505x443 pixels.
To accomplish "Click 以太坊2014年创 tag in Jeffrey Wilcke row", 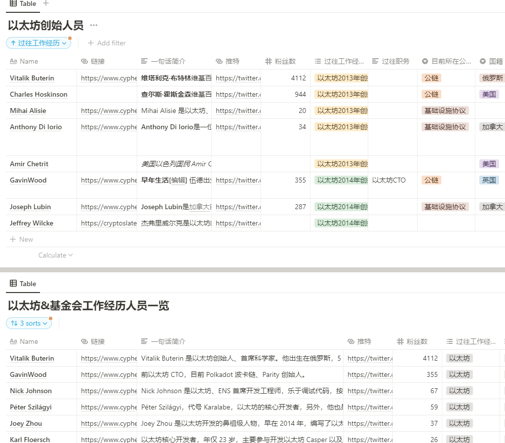I will tap(341, 223).
